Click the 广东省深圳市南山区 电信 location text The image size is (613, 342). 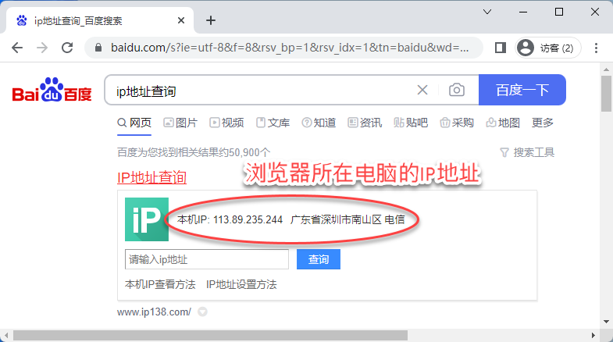347,219
